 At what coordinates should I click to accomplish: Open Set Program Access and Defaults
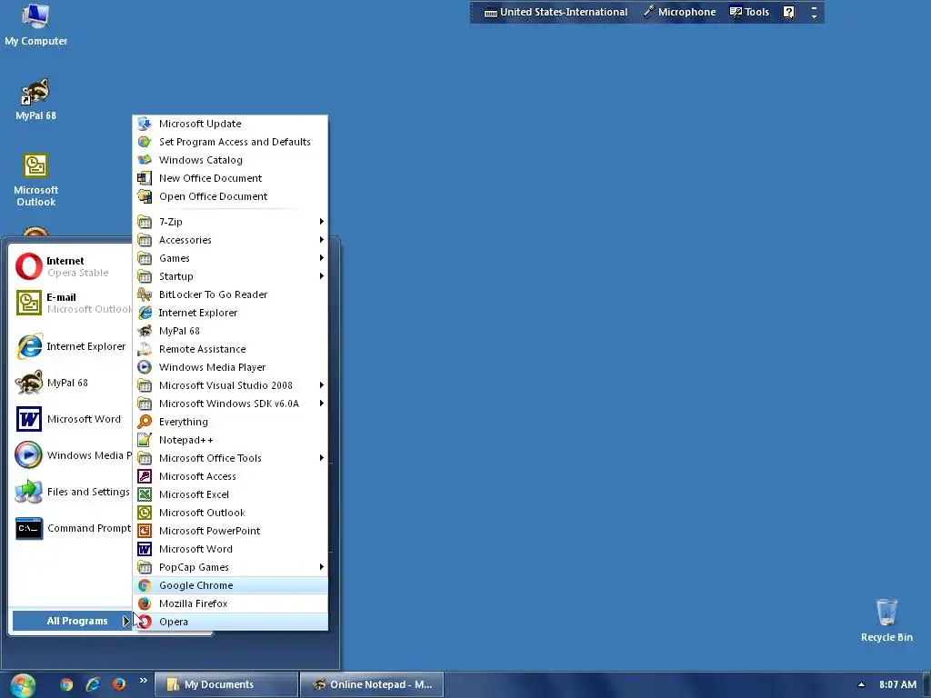pyautogui.click(x=230, y=142)
